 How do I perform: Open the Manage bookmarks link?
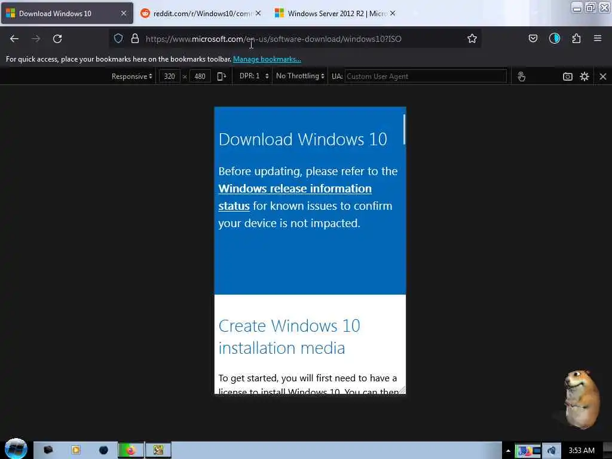(267, 59)
